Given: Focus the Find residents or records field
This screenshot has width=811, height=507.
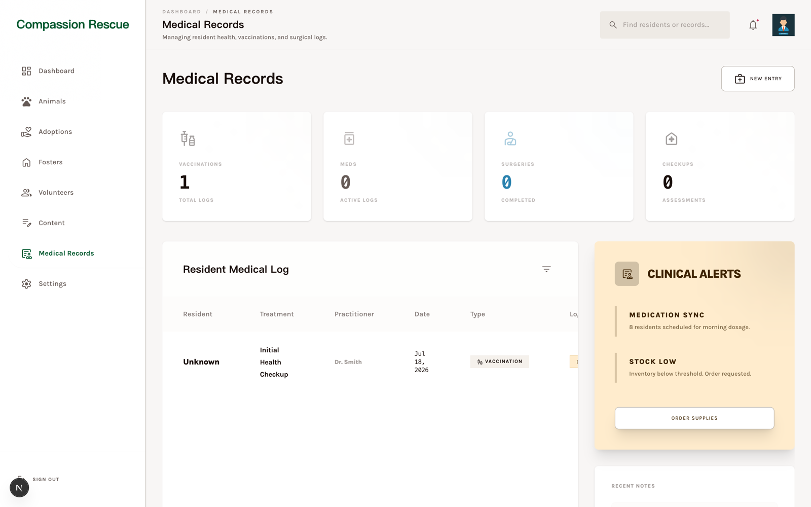Looking at the screenshot, I should point(665,25).
